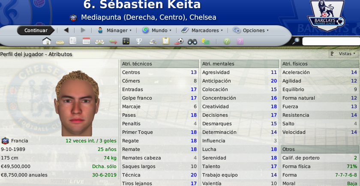360x186 pixels.
Task: Open the transfers arrows icon
Action: coord(113,41)
